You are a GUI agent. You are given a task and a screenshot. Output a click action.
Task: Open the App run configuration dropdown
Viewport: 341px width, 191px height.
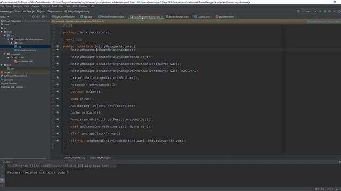[x=310, y=11]
